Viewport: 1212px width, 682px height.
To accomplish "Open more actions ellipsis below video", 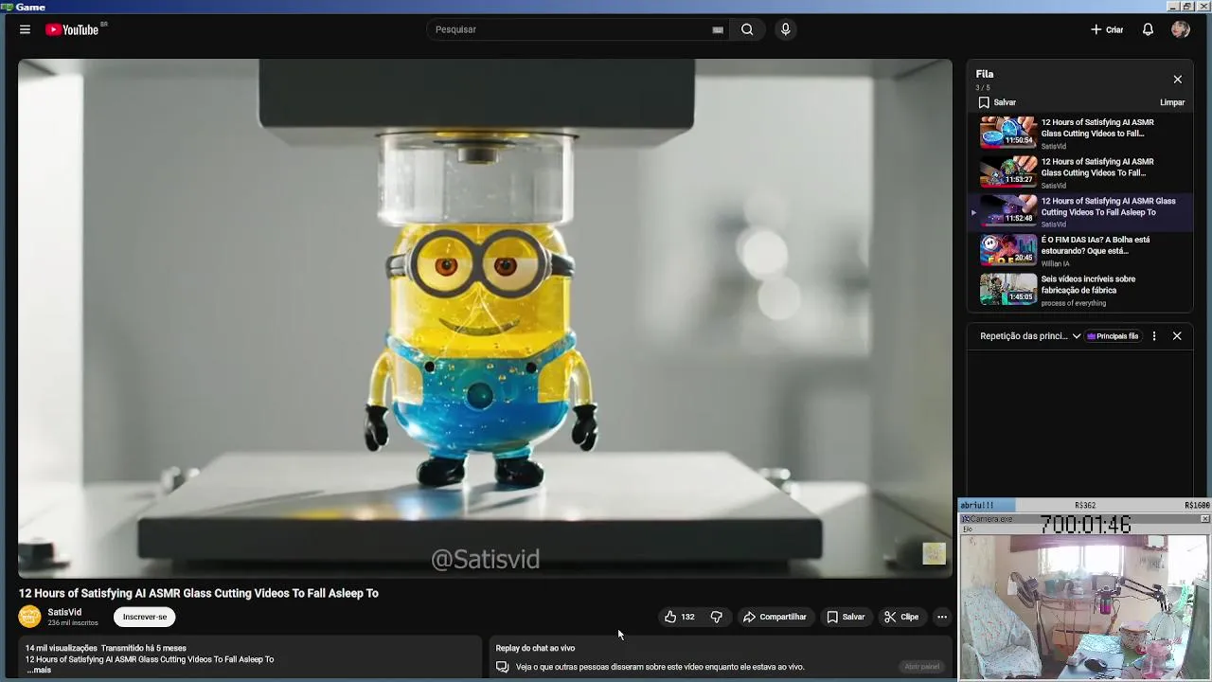I will pyautogui.click(x=941, y=617).
